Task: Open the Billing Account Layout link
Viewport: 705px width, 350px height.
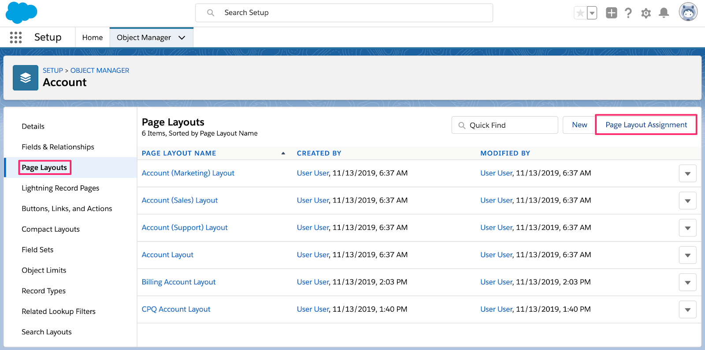Action: coord(178,282)
